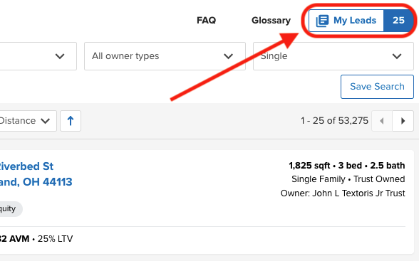Viewport: 419px width, 261px height.
Task: Expand the Single property type dropdown
Action: tap(333, 56)
